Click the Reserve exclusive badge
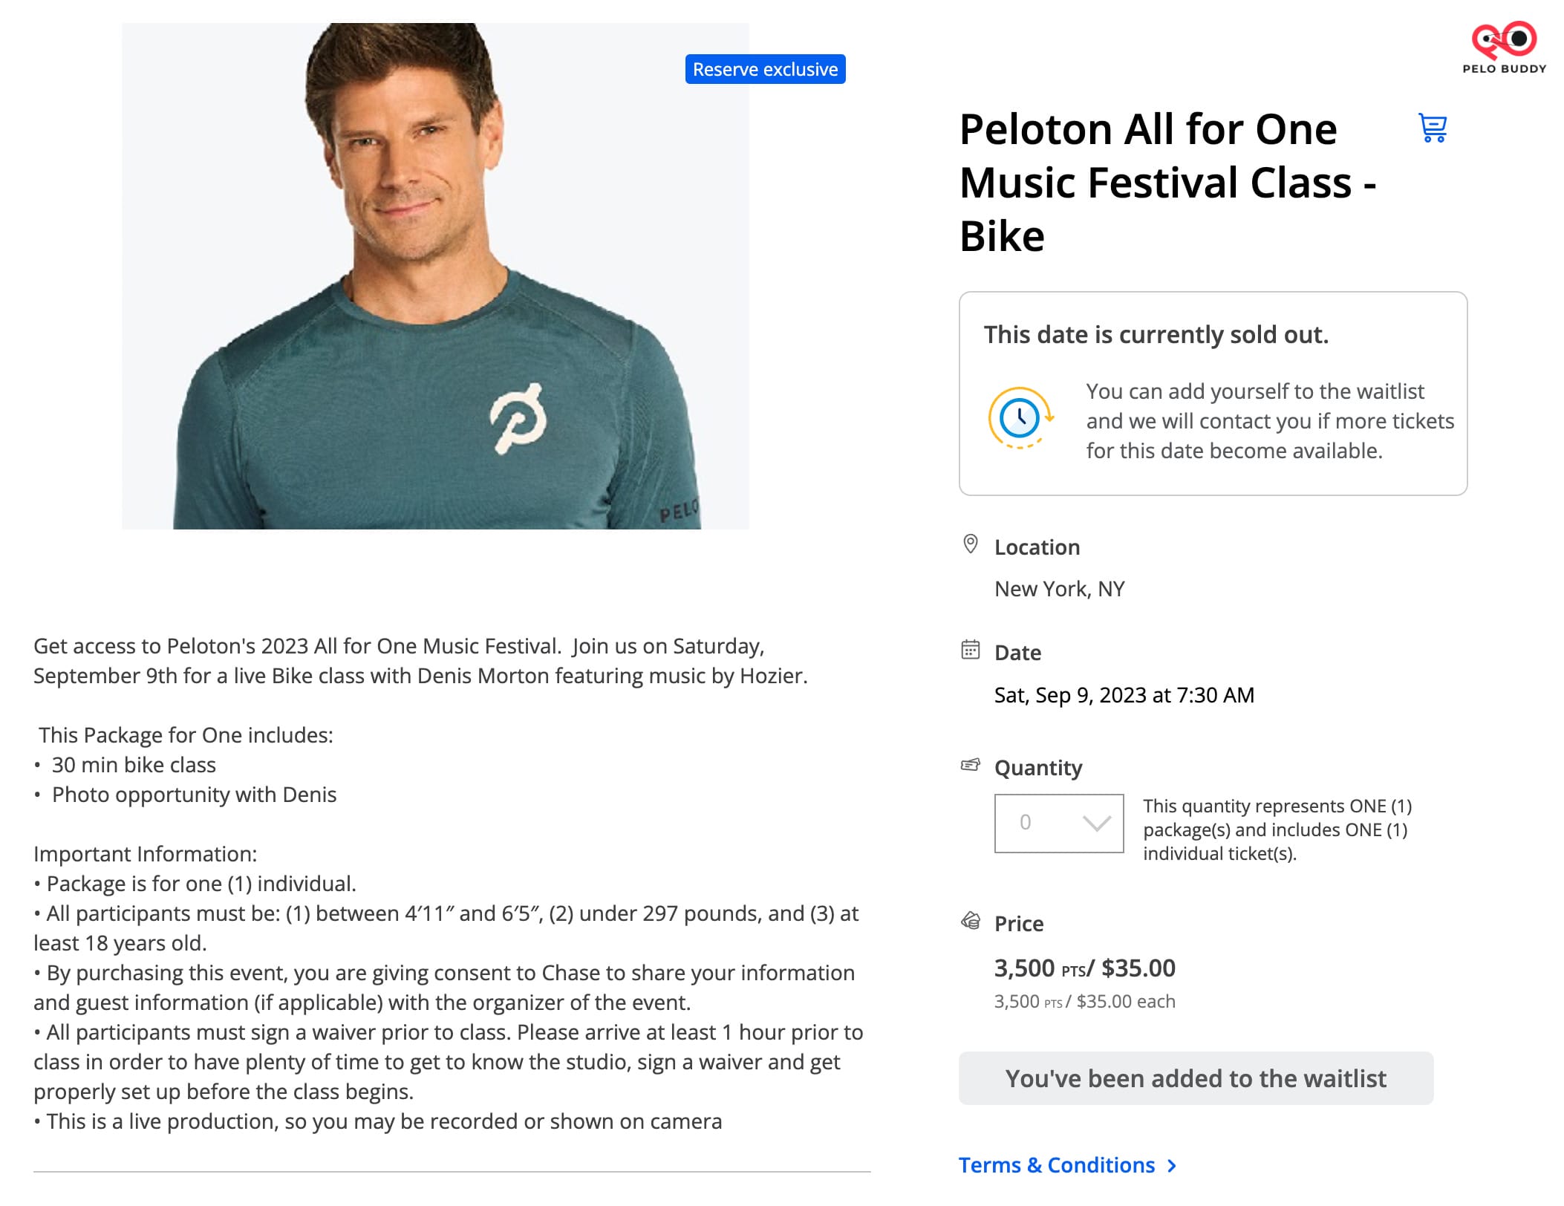The width and height of the screenshot is (1564, 1206). click(765, 69)
